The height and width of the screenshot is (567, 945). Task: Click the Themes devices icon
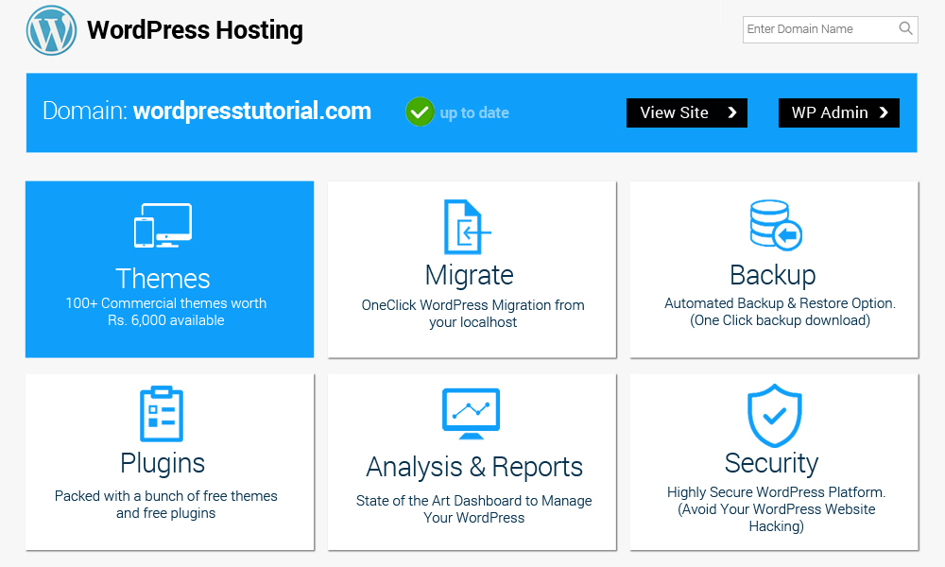[163, 226]
